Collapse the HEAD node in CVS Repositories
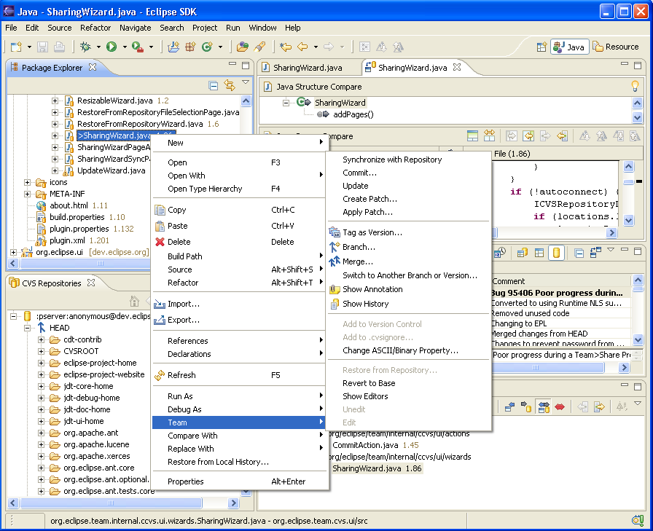653x531 pixels. [27, 328]
